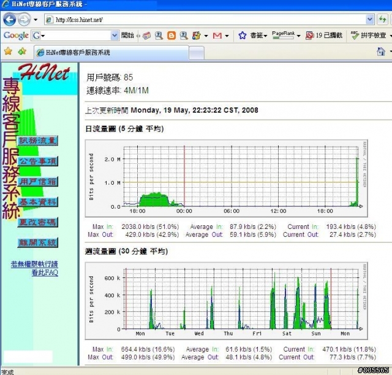This screenshot has height=375, width=392.
Task: Click the 連線速率 4M/1M text
Action: point(118,90)
